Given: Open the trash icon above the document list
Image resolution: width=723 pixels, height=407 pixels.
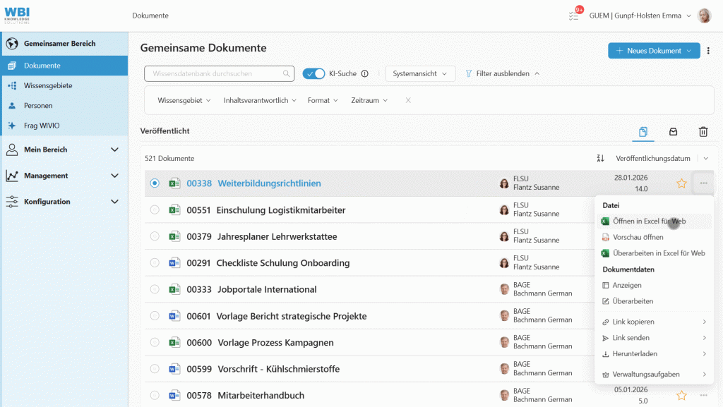Looking at the screenshot, I should pyautogui.click(x=703, y=132).
